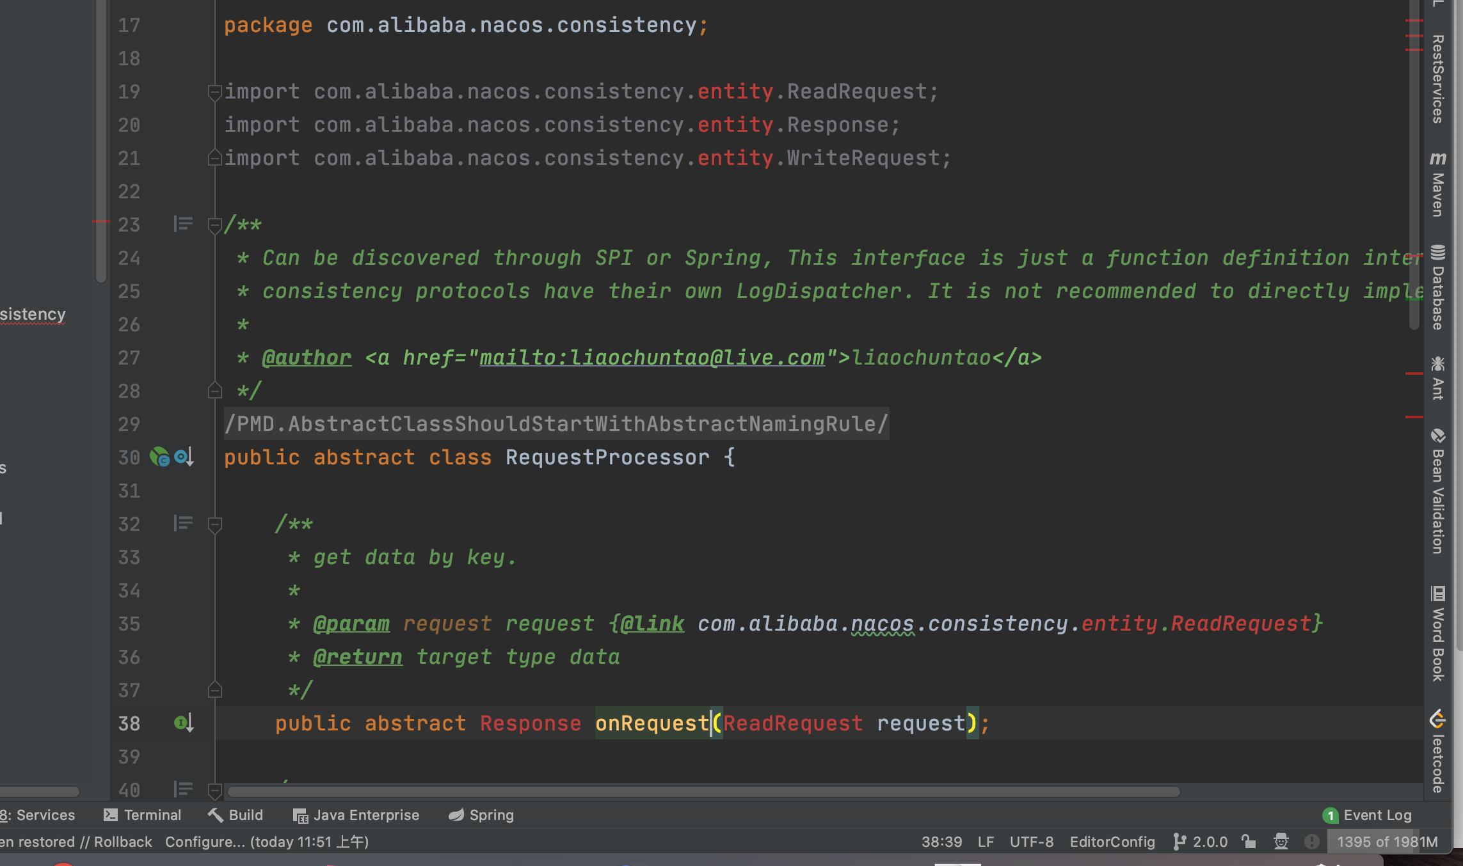The image size is (1463, 866).
Task: Open the Spring tool window
Action: pyautogui.click(x=481, y=815)
